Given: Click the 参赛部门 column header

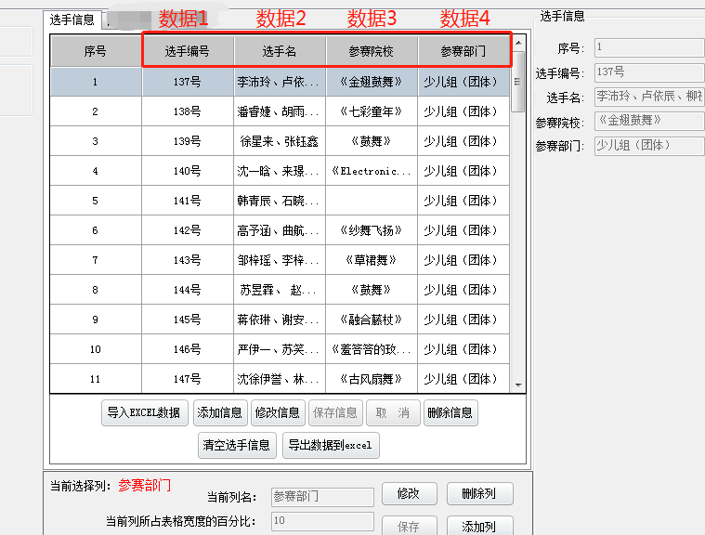Looking at the screenshot, I should coord(463,52).
